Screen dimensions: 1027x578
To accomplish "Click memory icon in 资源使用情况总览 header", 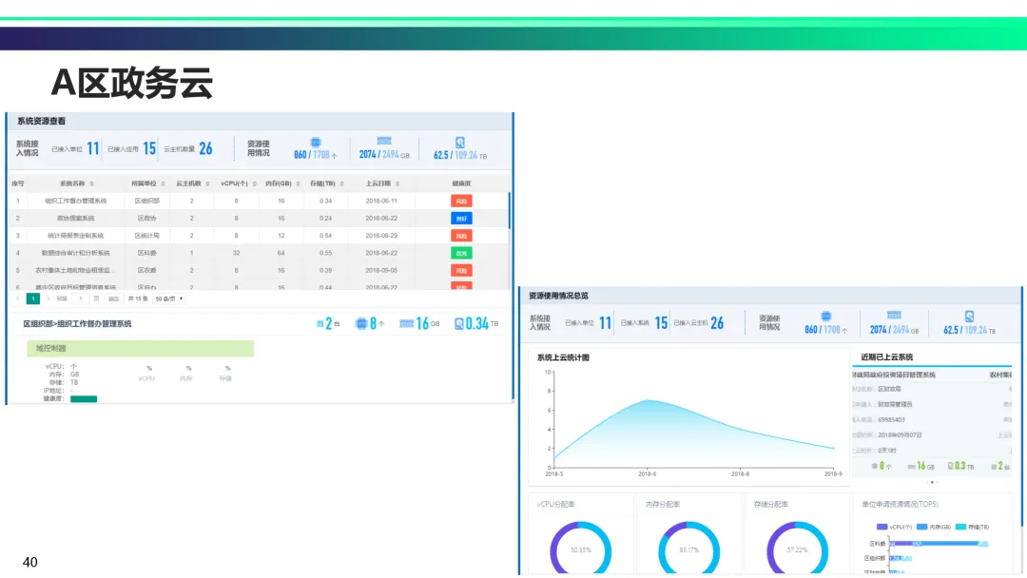I will click(x=894, y=315).
